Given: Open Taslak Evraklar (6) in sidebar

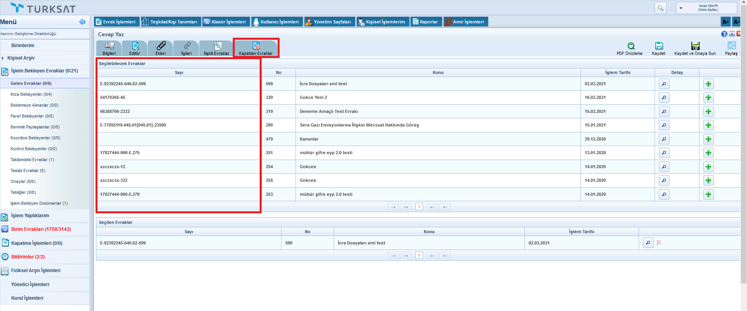Looking at the screenshot, I should tap(28, 170).
